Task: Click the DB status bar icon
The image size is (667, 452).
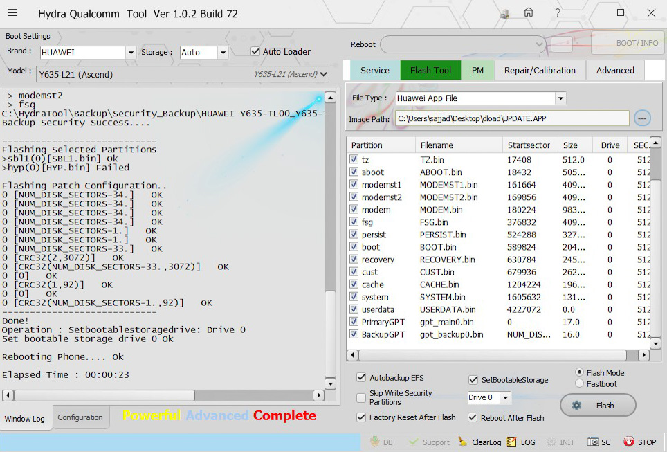Action: pyautogui.click(x=381, y=442)
